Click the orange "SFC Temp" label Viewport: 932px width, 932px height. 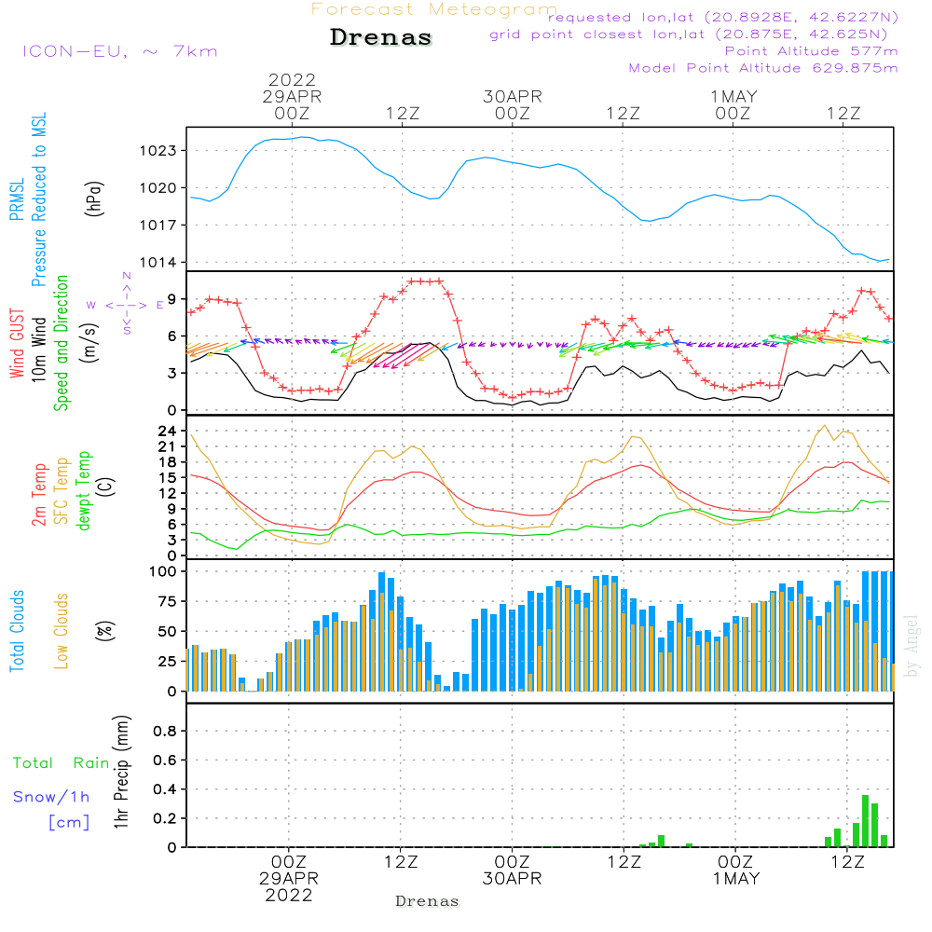tap(62, 491)
